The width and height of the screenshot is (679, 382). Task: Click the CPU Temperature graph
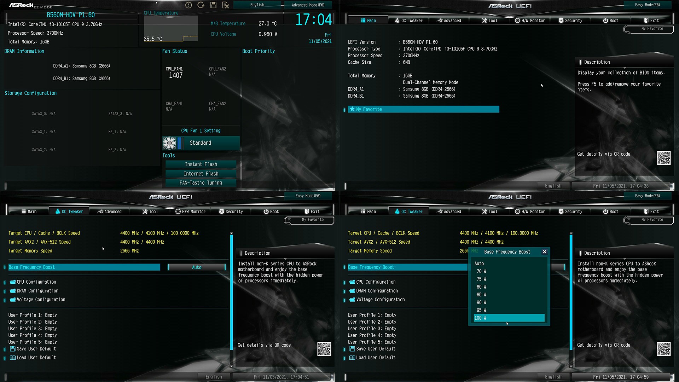170,29
